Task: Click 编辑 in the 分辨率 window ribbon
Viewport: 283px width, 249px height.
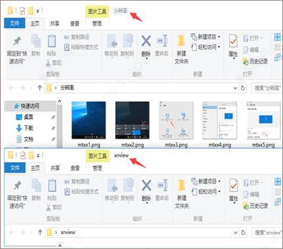Action: (x=251, y=50)
